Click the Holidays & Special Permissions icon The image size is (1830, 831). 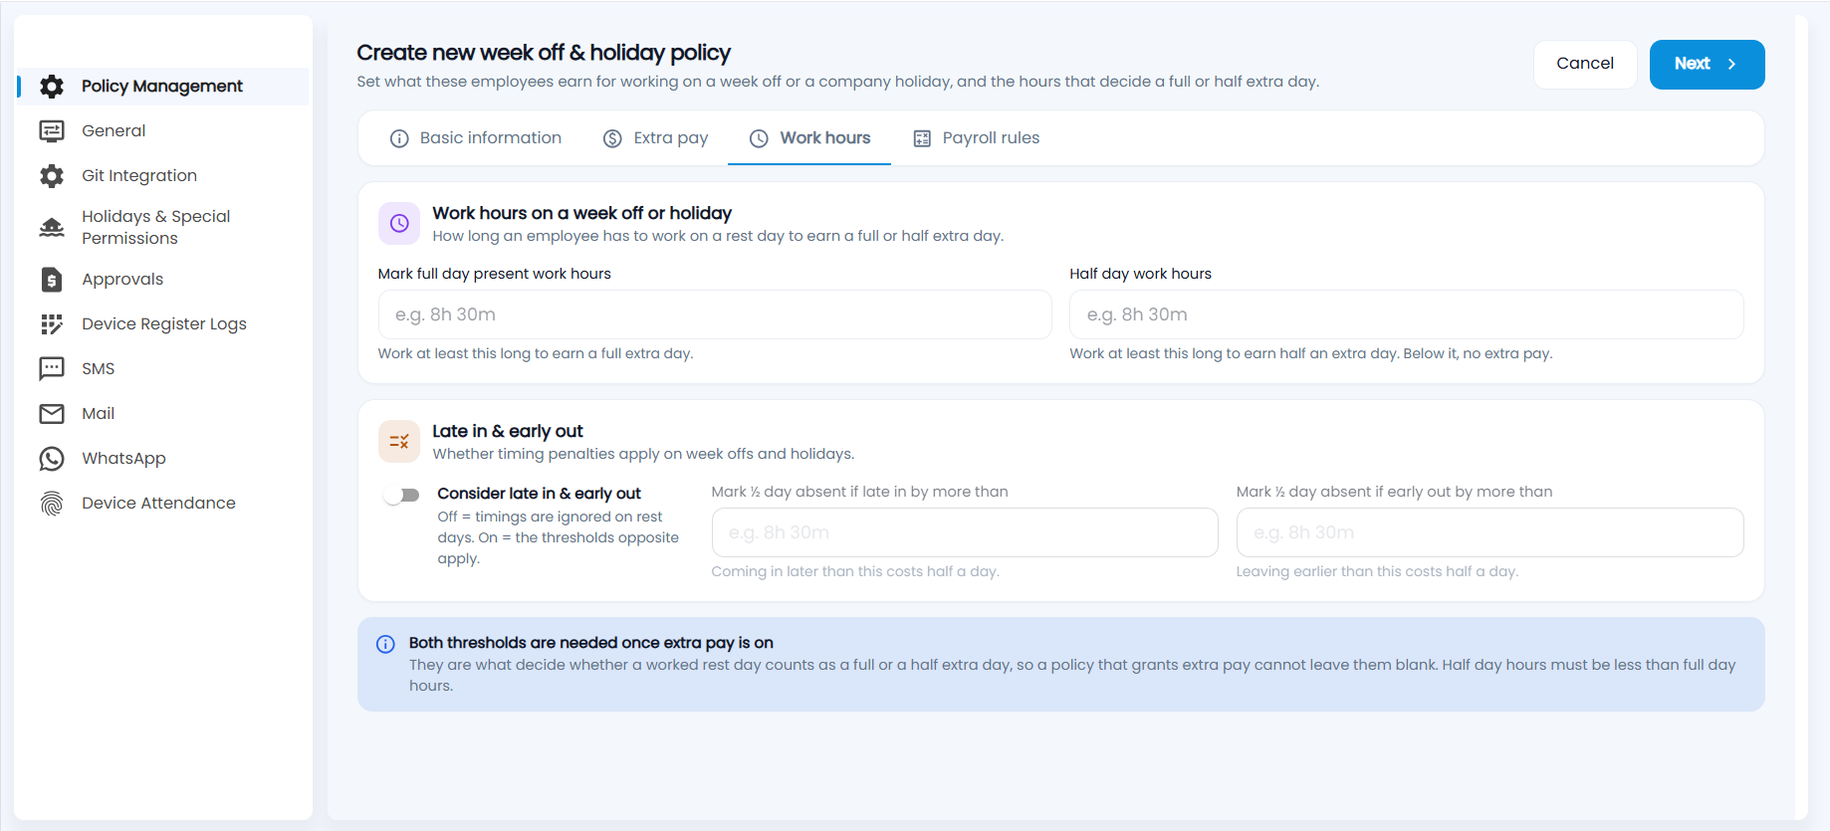(52, 227)
